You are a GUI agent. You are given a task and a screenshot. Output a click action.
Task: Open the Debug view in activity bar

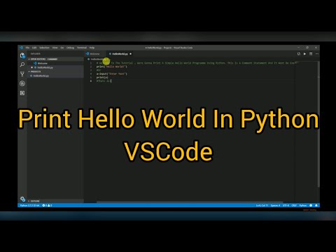click(x=22, y=83)
